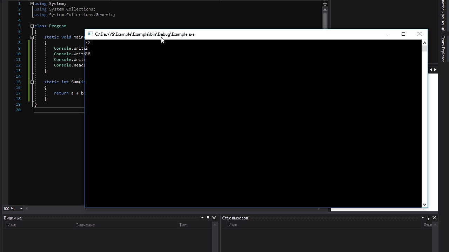Click the editor scrollbar up arrow
This screenshot has width=449, height=252.
pos(325,10)
